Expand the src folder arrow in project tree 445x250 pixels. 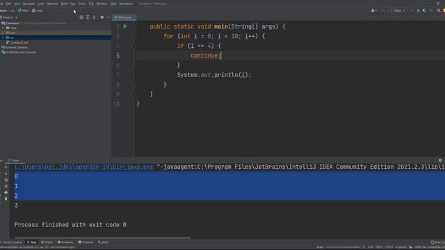[x=3, y=37]
